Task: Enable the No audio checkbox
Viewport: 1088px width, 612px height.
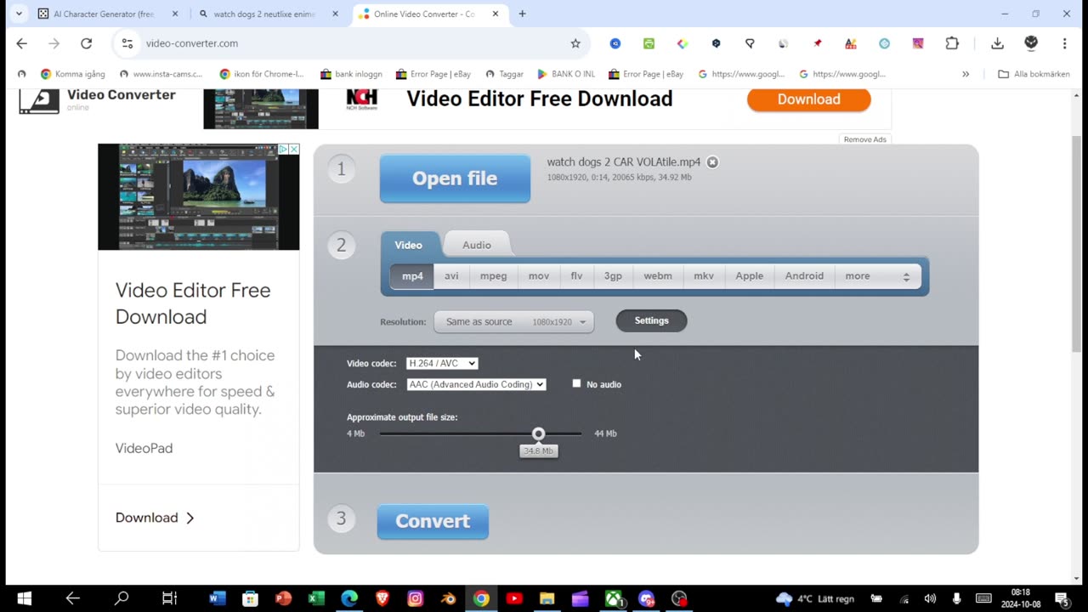Action: 576,383
